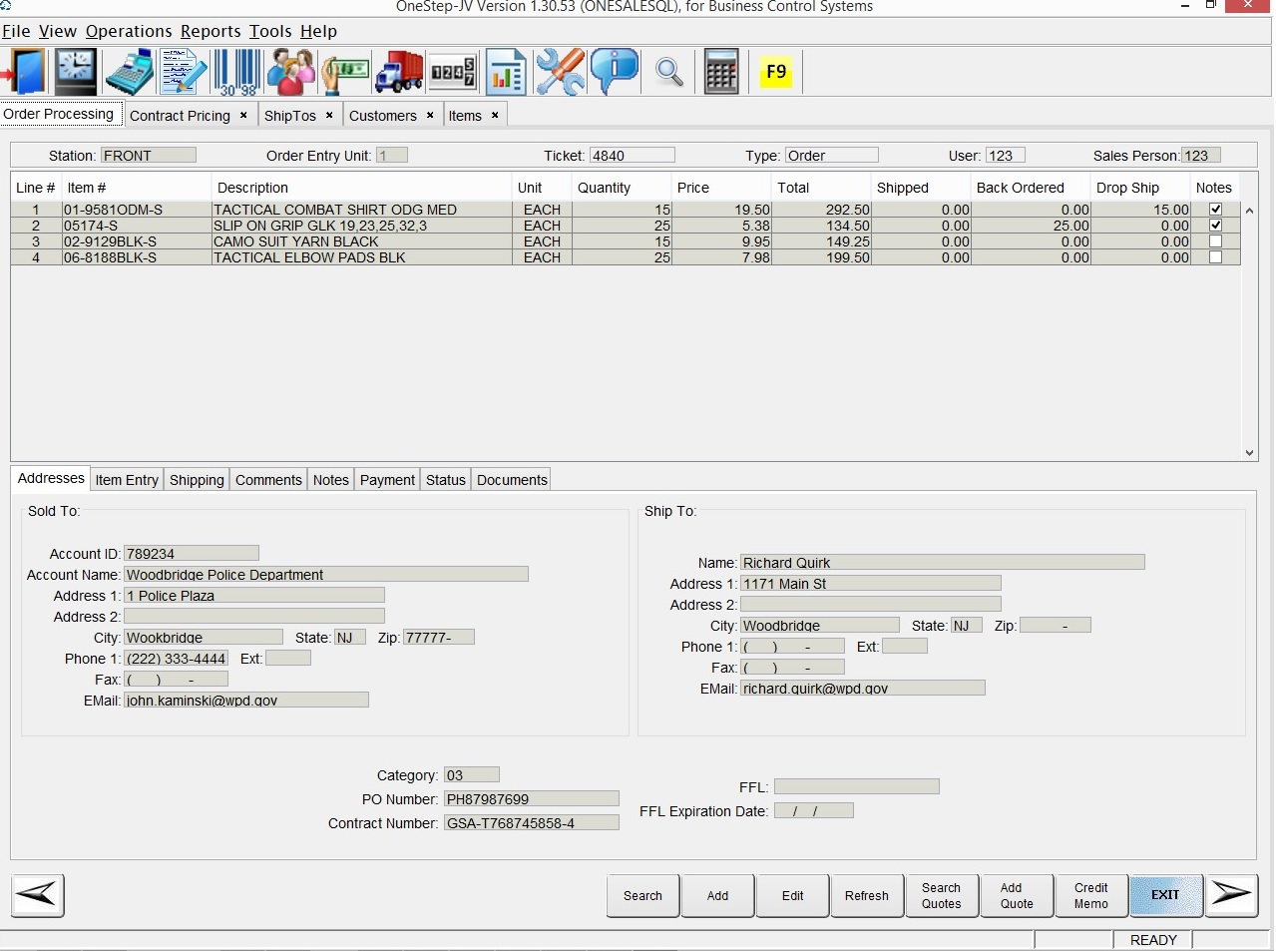Close the Contract Pricing tab
Image resolution: width=1276 pixels, height=951 pixels.
[243, 116]
